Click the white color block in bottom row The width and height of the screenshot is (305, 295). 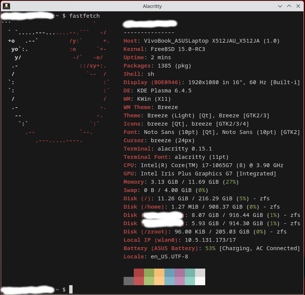pyautogui.click(x=200, y=281)
